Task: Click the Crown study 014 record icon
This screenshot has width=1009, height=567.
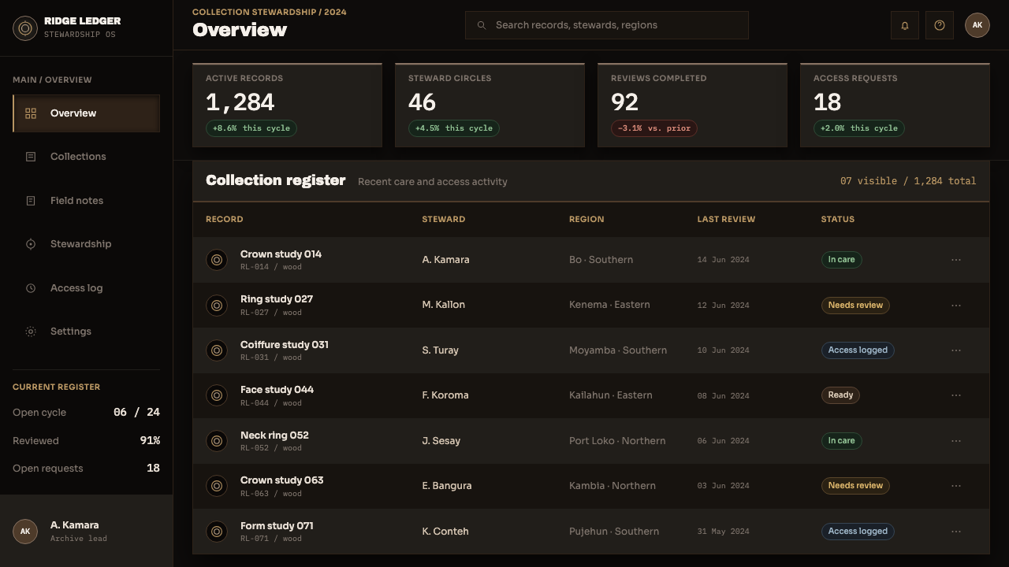Action: [217, 260]
